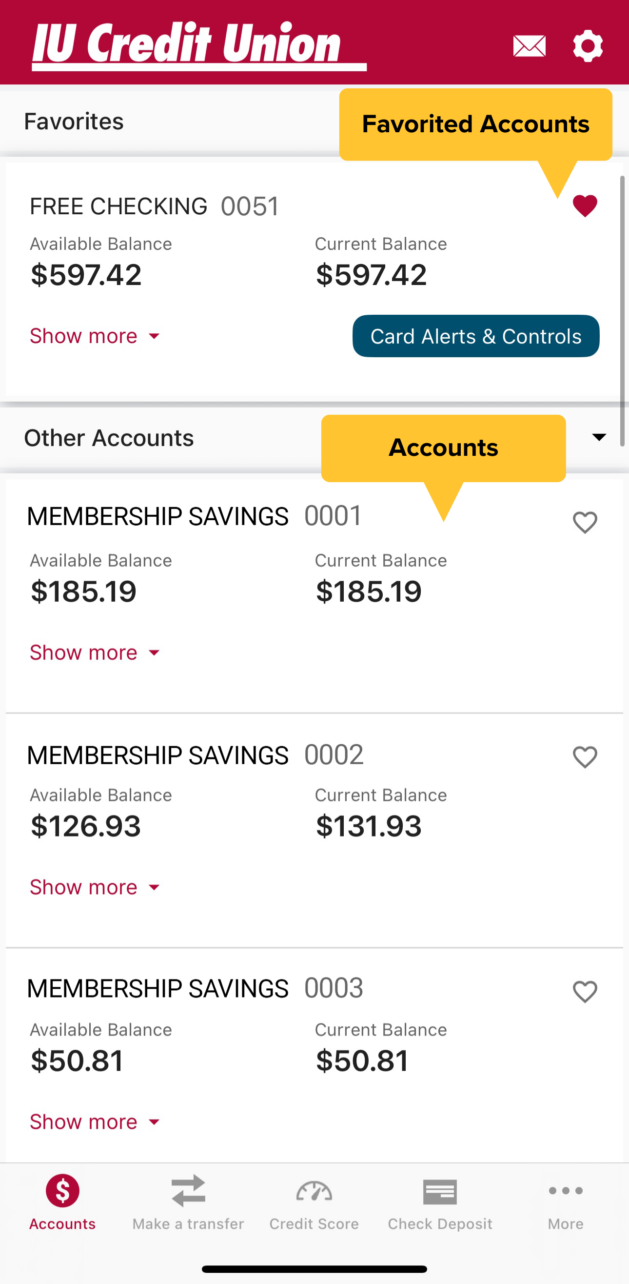This screenshot has width=629, height=1284.
Task: Expand Show more under Free Checking
Action: (95, 336)
